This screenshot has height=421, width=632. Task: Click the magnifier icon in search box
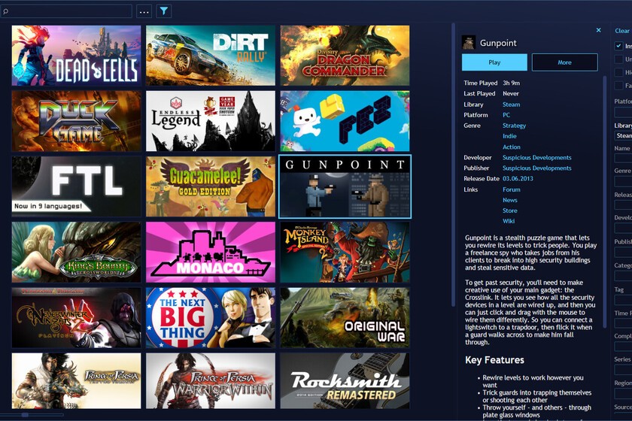pos(6,12)
